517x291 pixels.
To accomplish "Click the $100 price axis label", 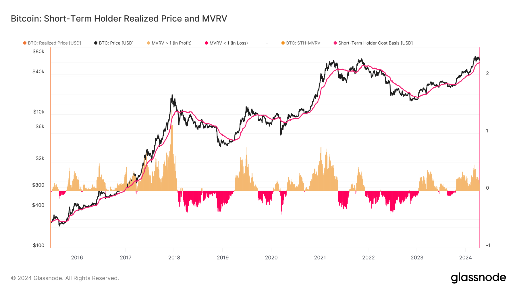I will pos(38,245).
